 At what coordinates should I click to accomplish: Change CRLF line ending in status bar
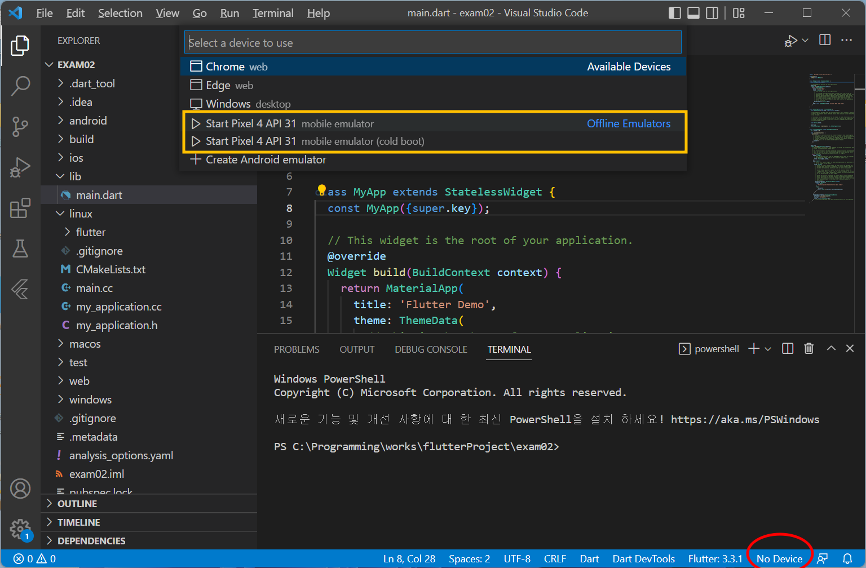[x=555, y=558]
